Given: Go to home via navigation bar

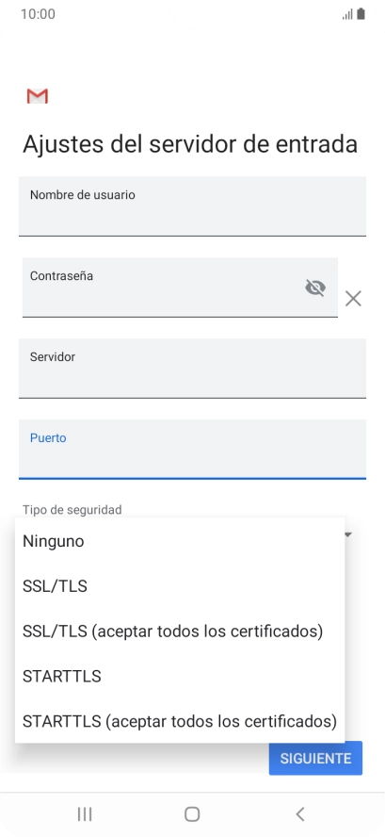Looking at the screenshot, I should [x=192, y=813].
